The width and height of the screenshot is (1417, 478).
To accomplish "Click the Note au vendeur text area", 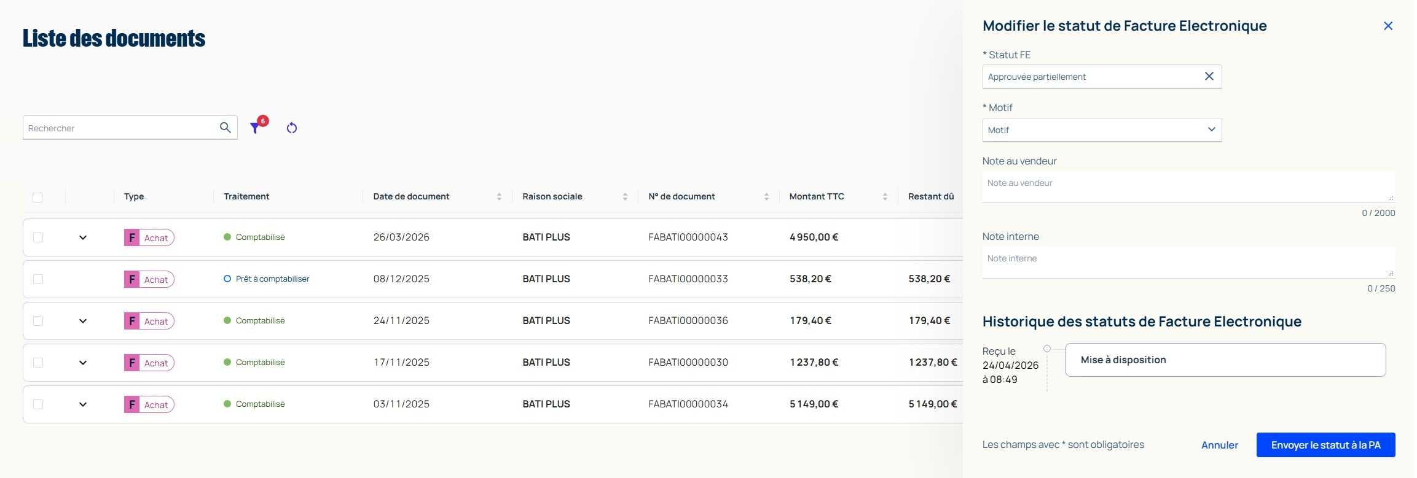I will point(1188,187).
